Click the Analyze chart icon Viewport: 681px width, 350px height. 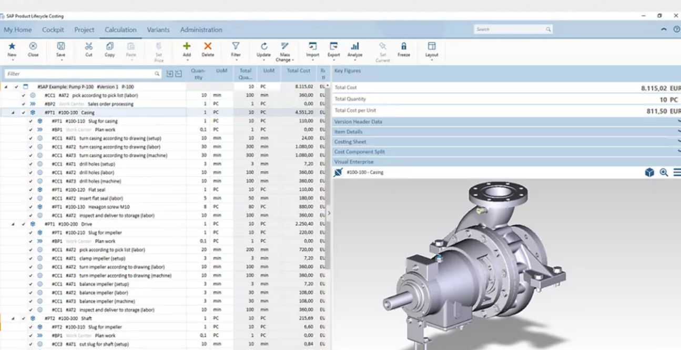(355, 47)
